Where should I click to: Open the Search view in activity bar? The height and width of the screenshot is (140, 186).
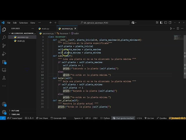click(x=4, y=38)
